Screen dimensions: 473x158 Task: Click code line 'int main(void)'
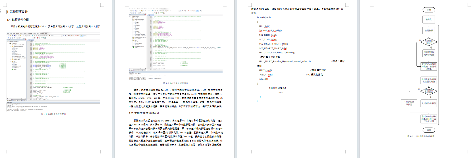coord(264,18)
